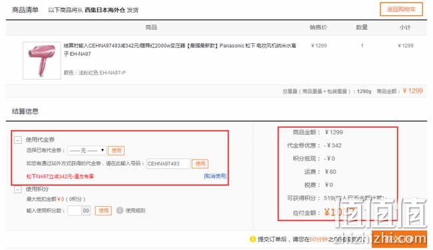This screenshot has height=250, width=433.
Task: Select the 颜色：淡粉红色 EH-NA97-P text
Action: [95, 72]
